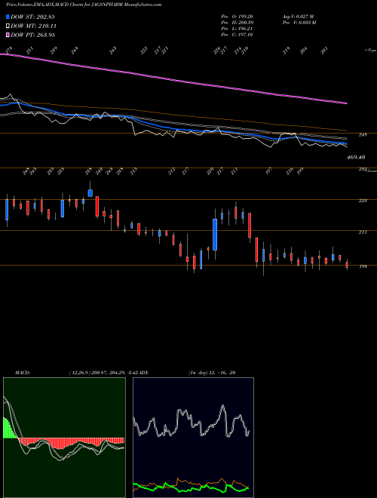Viewport: 377px width, 498px height.
Task: Open the MACD histogram panel
Action: click(64, 438)
